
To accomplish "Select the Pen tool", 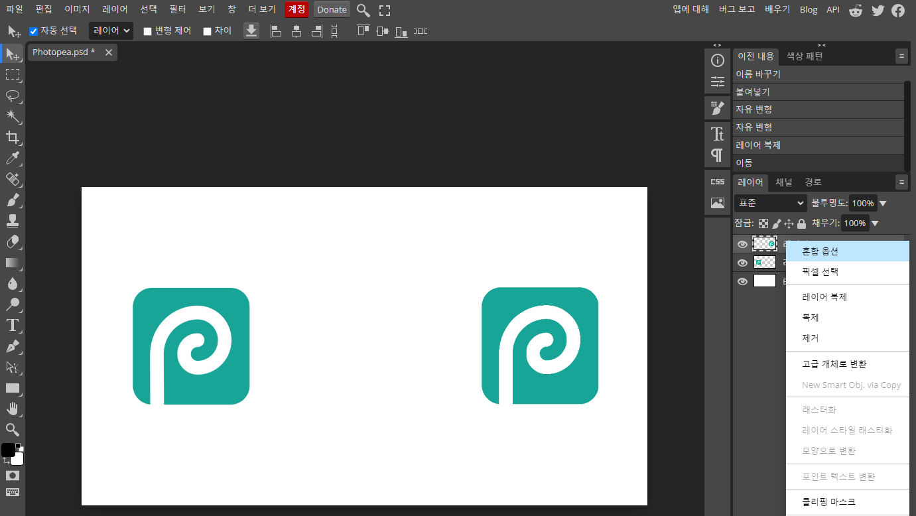I will coord(13,346).
